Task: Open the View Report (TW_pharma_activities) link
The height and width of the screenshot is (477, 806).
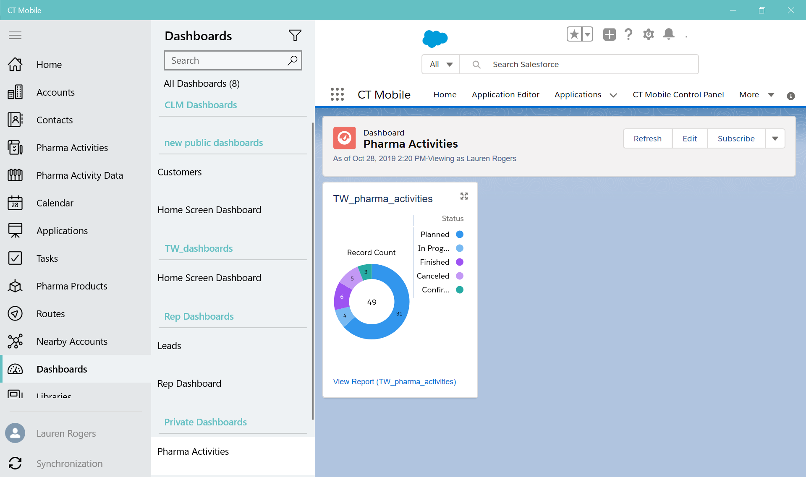Action: (x=394, y=382)
